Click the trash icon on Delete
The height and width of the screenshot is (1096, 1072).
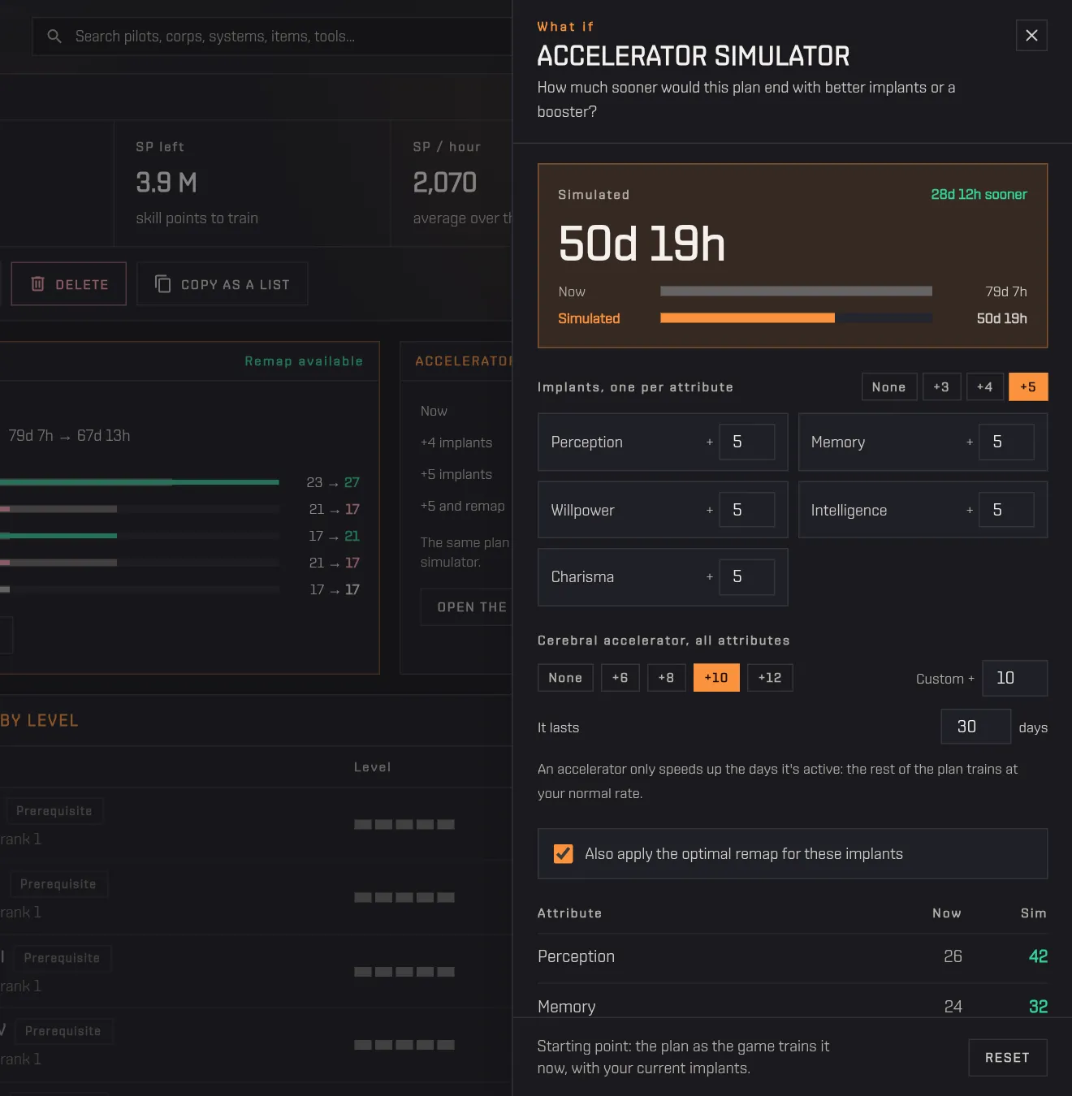(37, 284)
